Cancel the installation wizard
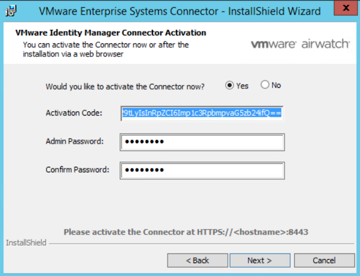Image resolution: width=360 pixels, height=276 pixels. tap(324, 260)
